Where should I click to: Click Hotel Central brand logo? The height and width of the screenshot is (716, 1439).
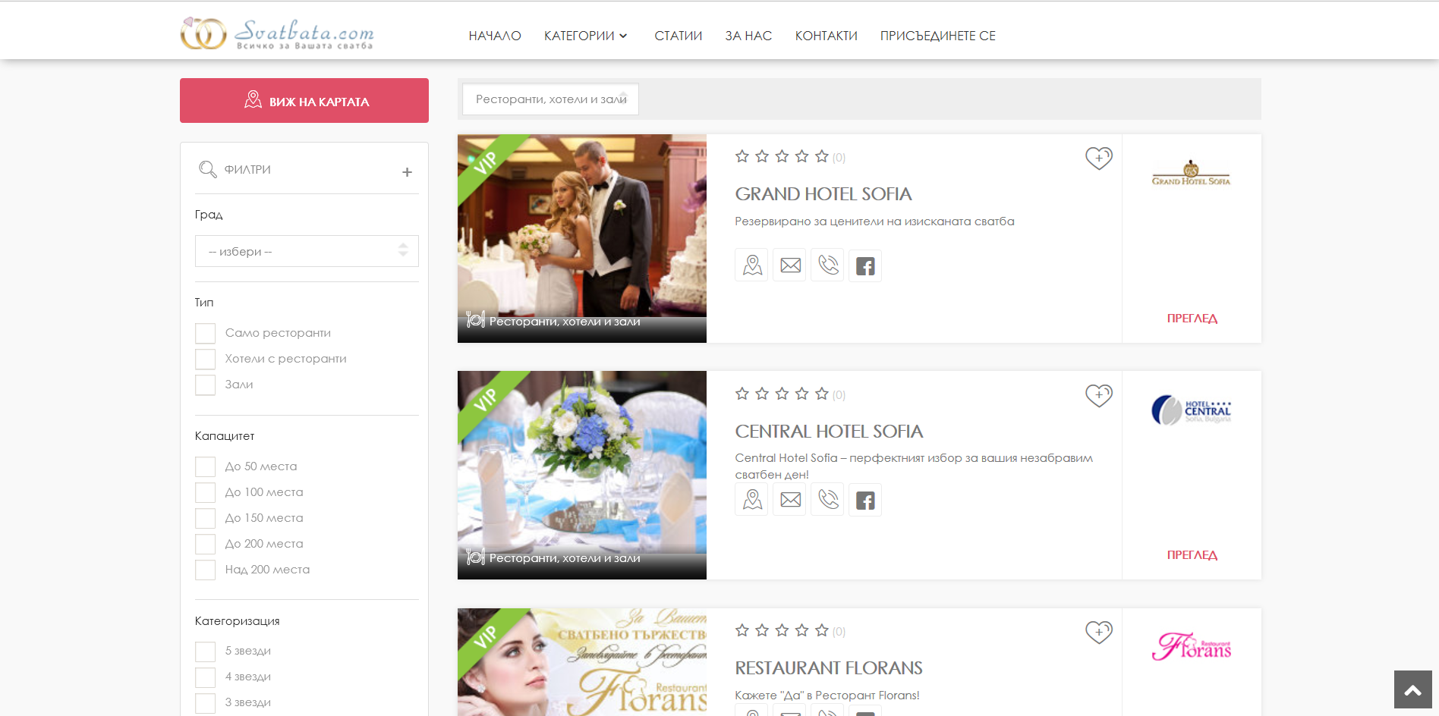pyautogui.click(x=1191, y=410)
